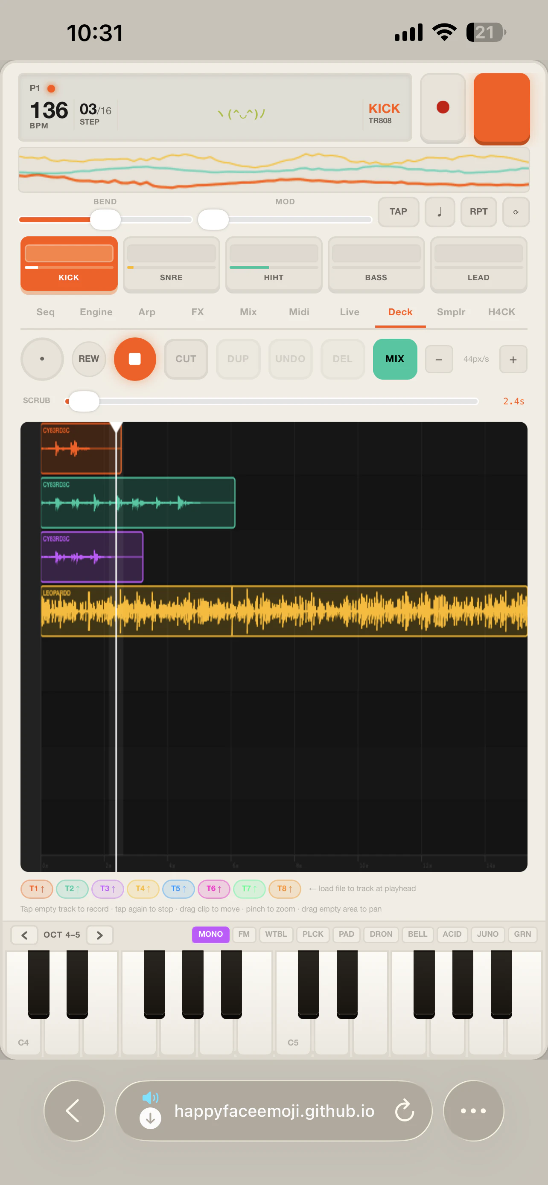Switch to the Arp tab

click(147, 312)
